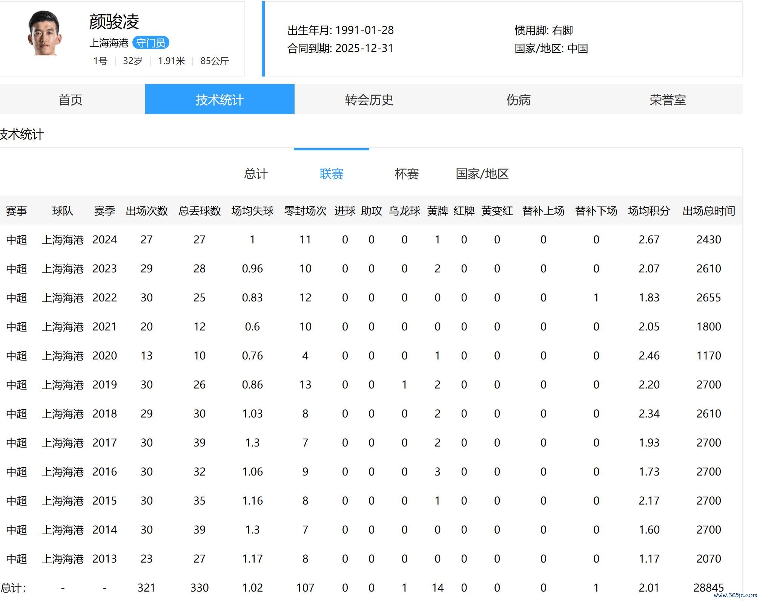
Task: Show the 国家/地区 statistics sub-tab
Action: pos(482,174)
